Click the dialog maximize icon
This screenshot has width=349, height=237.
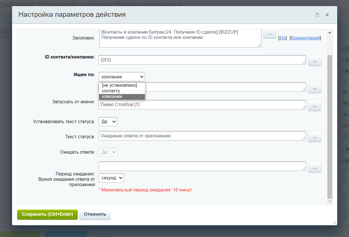click(317, 15)
